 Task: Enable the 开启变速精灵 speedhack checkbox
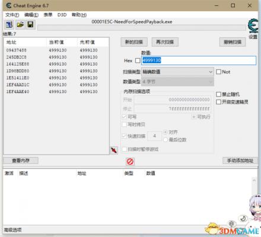click(218, 102)
